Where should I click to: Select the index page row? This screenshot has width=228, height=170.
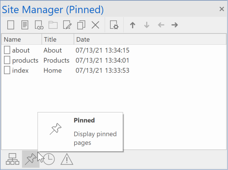[114, 70]
